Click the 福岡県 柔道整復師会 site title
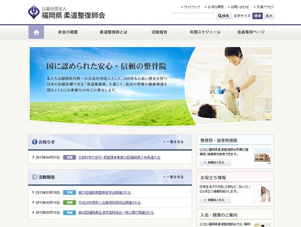301x227 pixels. pos(73,16)
